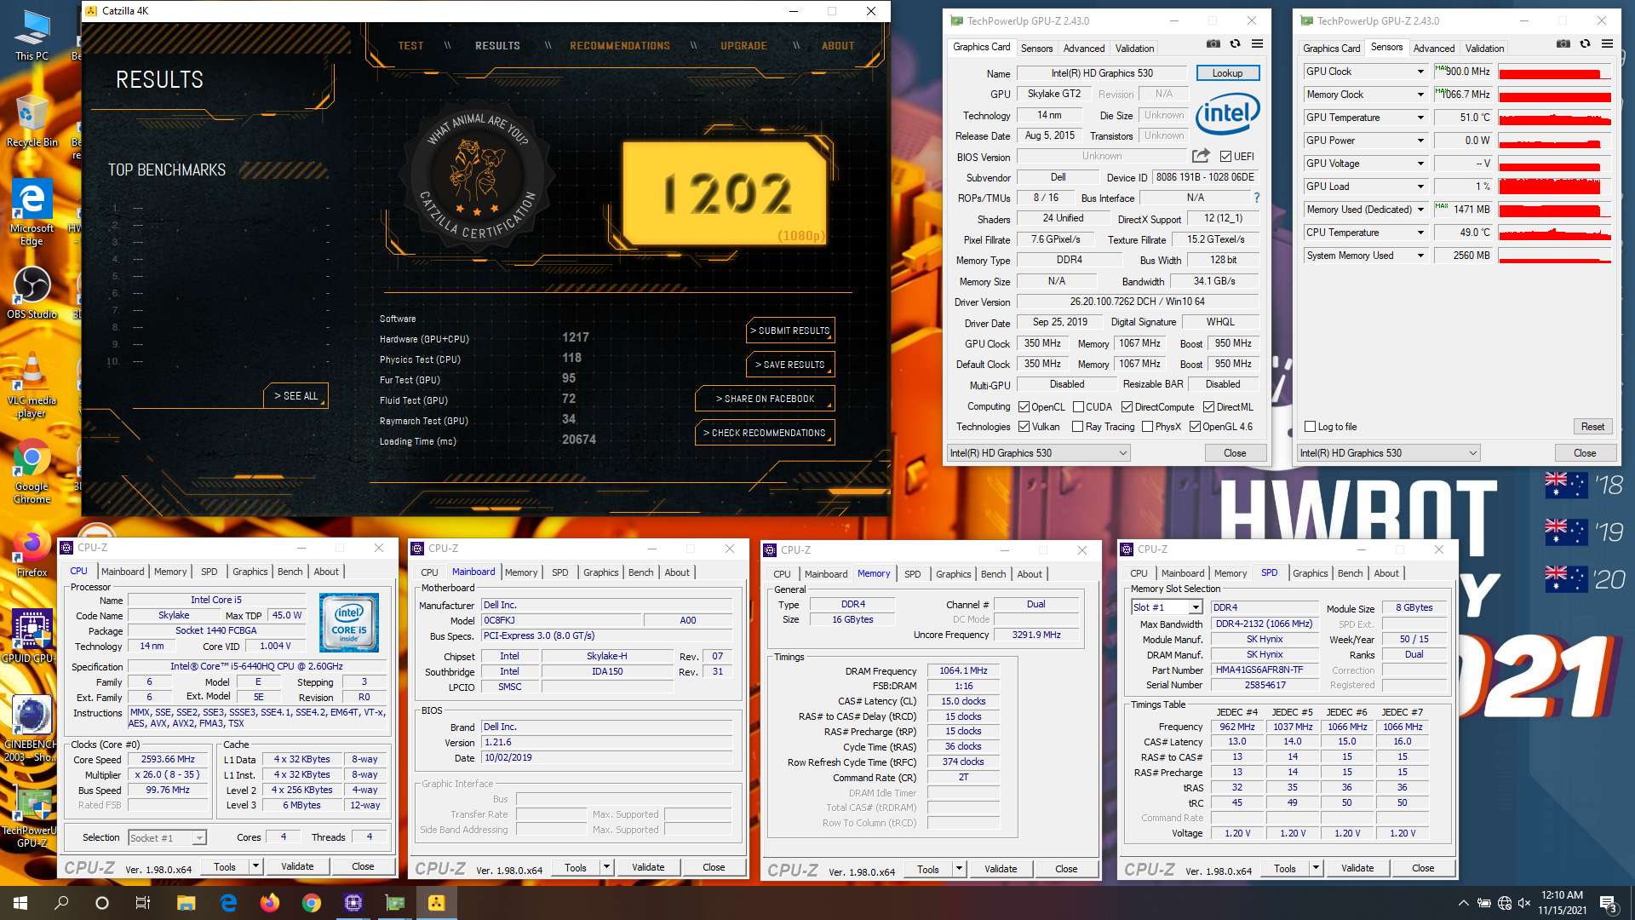This screenshot has width=1635, height=920.
Task: Open hamburger menu in Graphics Card GPU-Z window
Action: point(1257,44)
